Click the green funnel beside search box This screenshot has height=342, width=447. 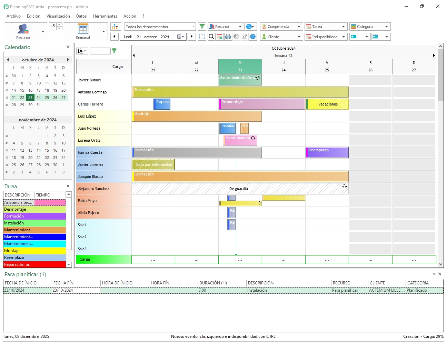(114, 51)
